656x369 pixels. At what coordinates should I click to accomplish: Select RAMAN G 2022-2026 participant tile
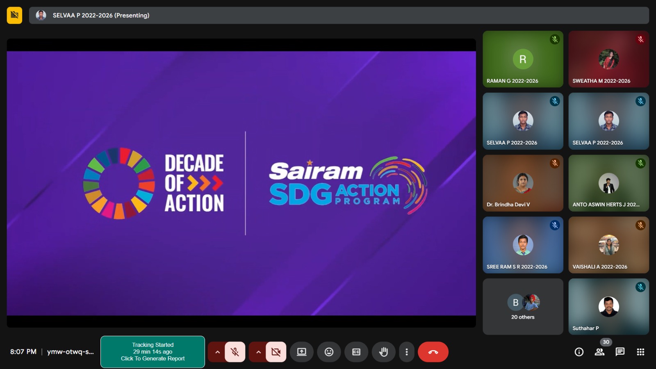(x=523, y=59)
